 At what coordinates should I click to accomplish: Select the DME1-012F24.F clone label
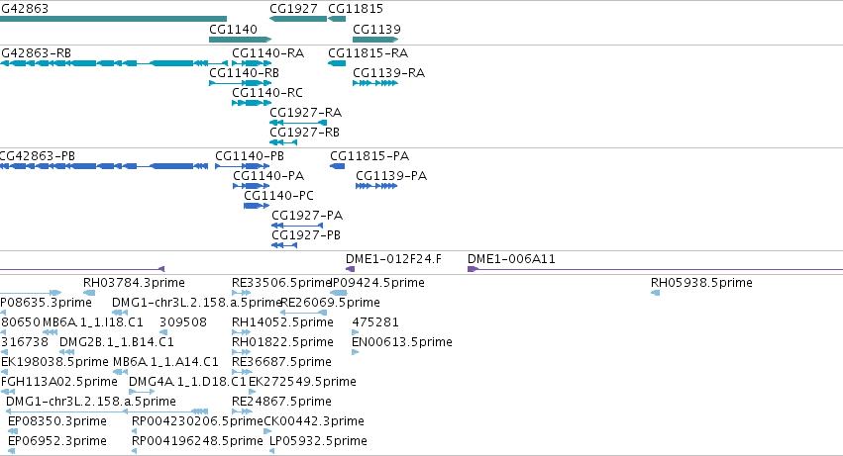click(393, 259)
